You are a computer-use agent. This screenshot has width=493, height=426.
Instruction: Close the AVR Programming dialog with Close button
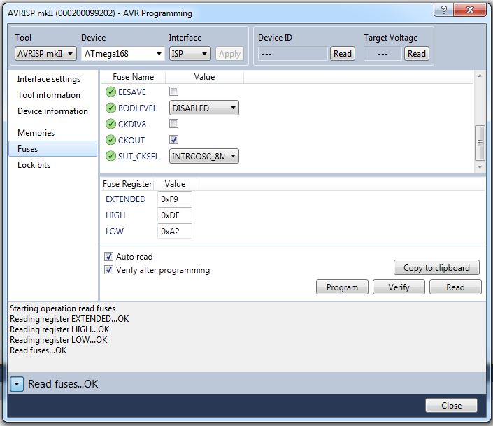pos(451,406)
